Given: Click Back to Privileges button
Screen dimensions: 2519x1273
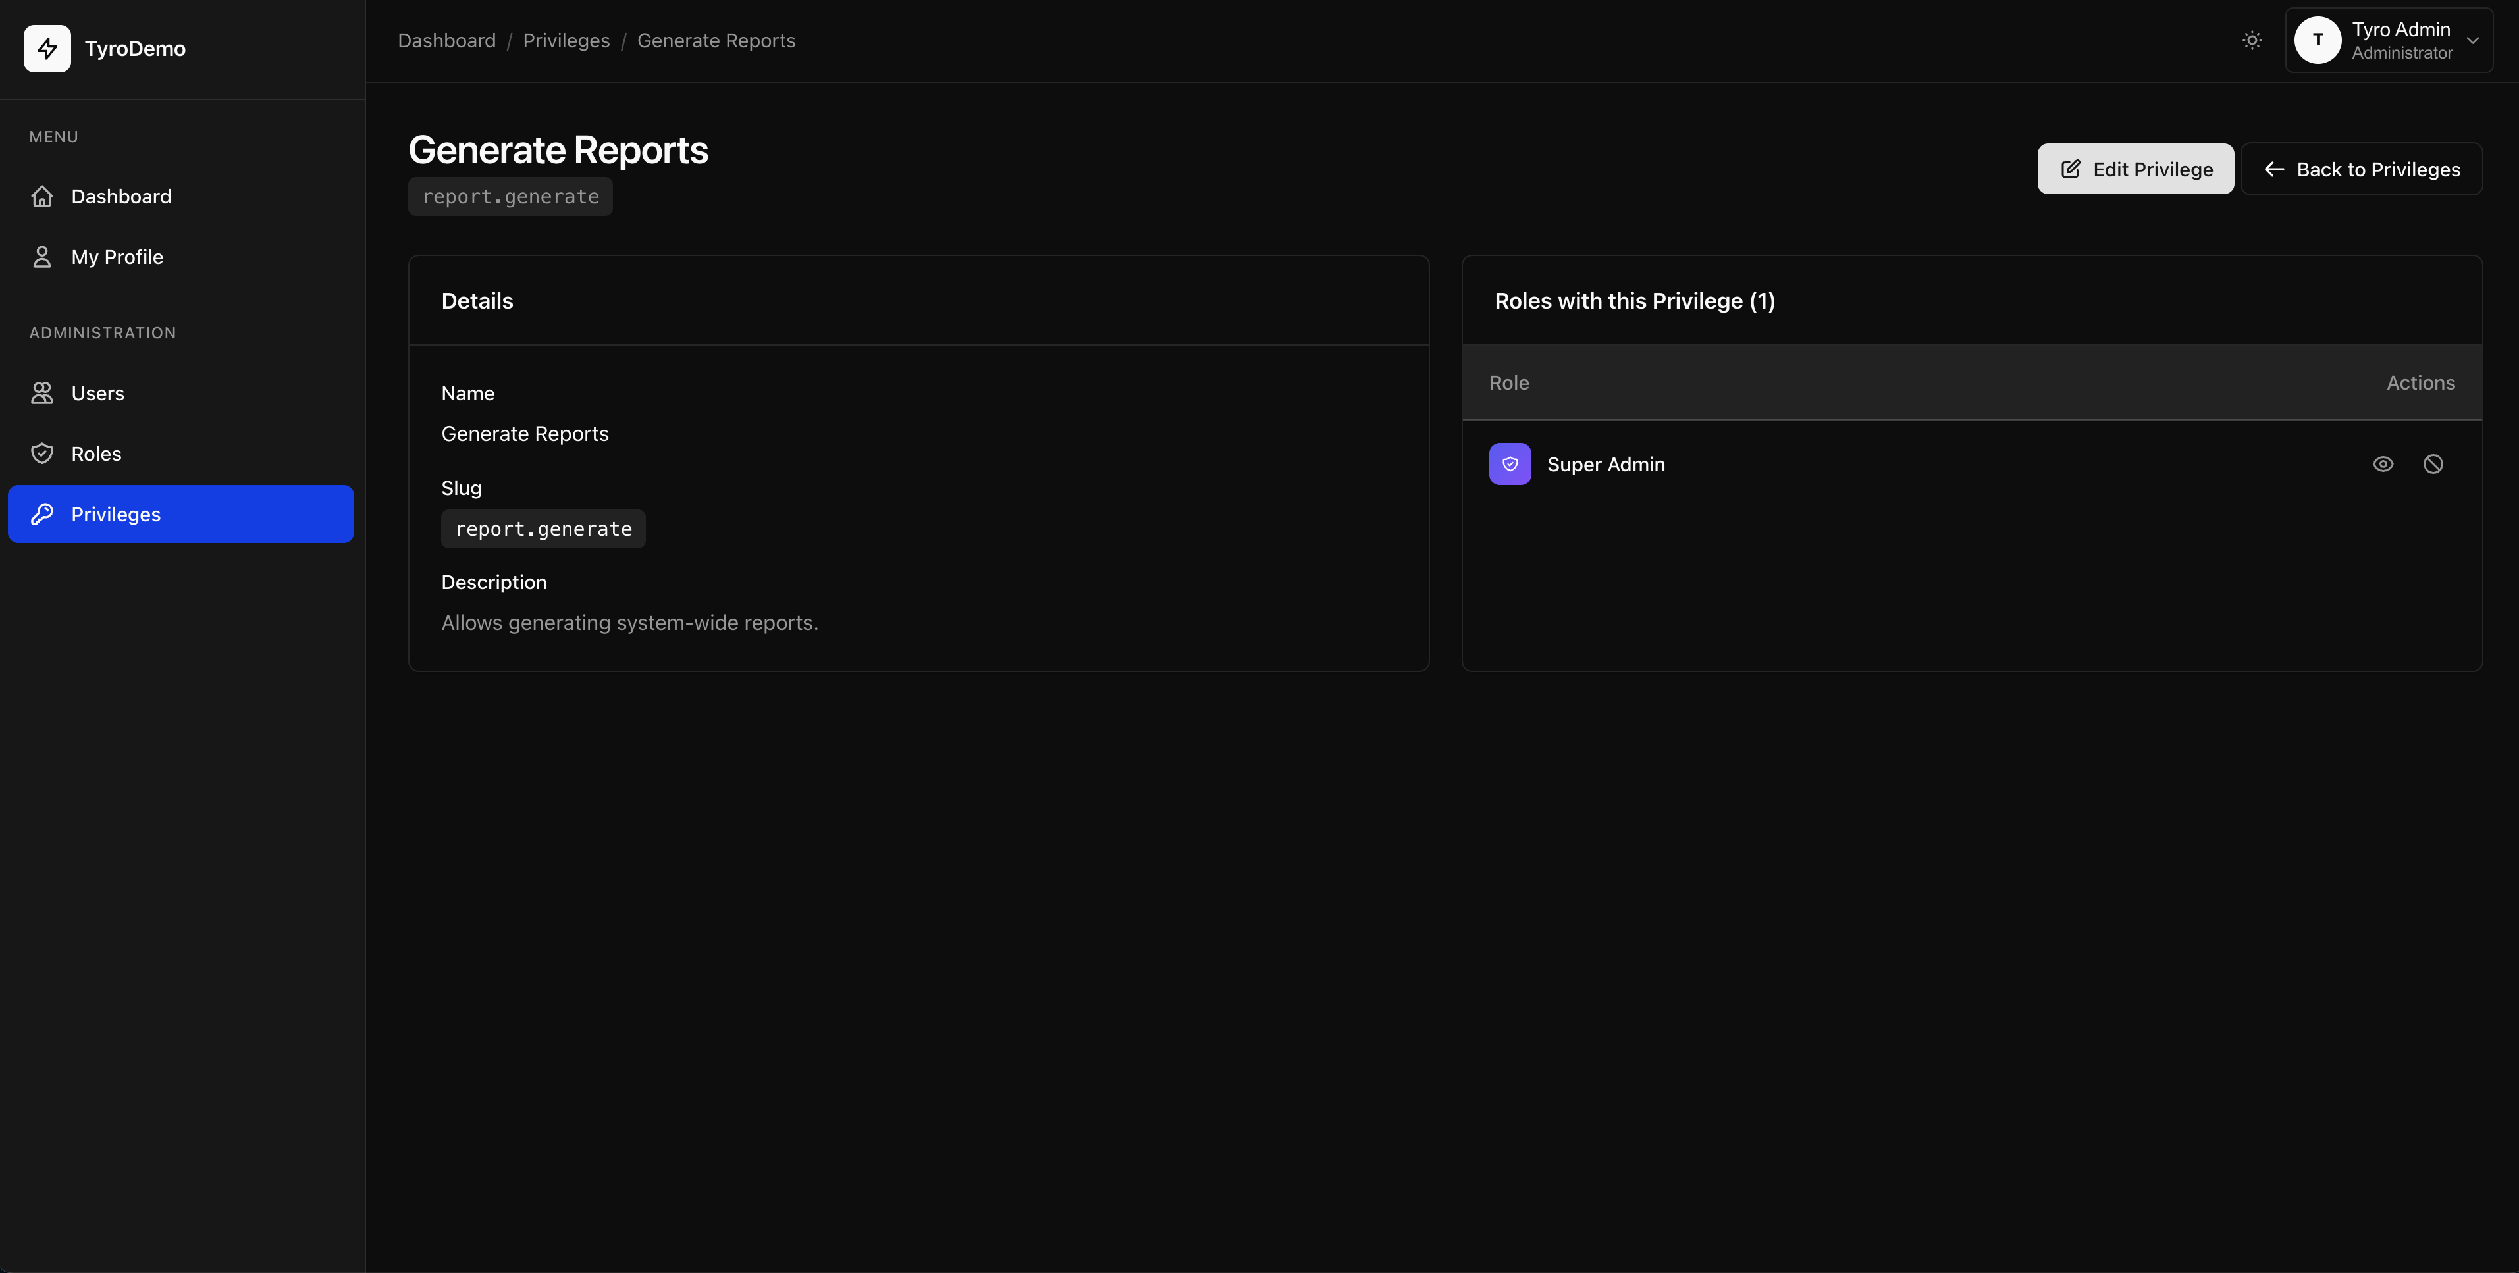Looking at the screenshot, I should [x=2362, y=169].
